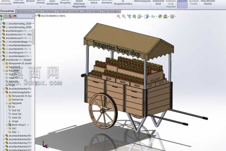Select the lower Jobb Sík plane
The image size is (226, 151).
[16, 118]
